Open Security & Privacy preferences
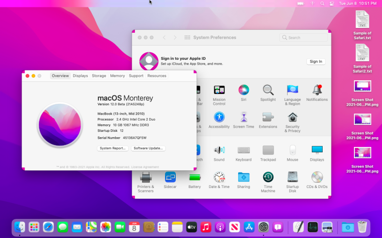382x238 pixels. coord(292,117)
